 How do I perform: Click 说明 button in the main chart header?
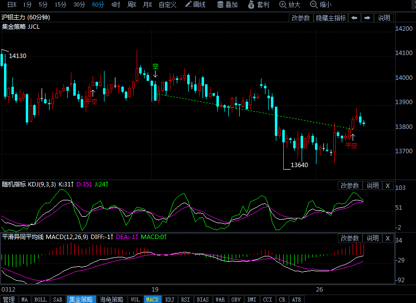click(x=384, y=18)
